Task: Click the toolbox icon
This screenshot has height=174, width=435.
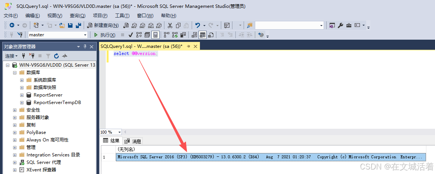Action: (x=349, y=25)
